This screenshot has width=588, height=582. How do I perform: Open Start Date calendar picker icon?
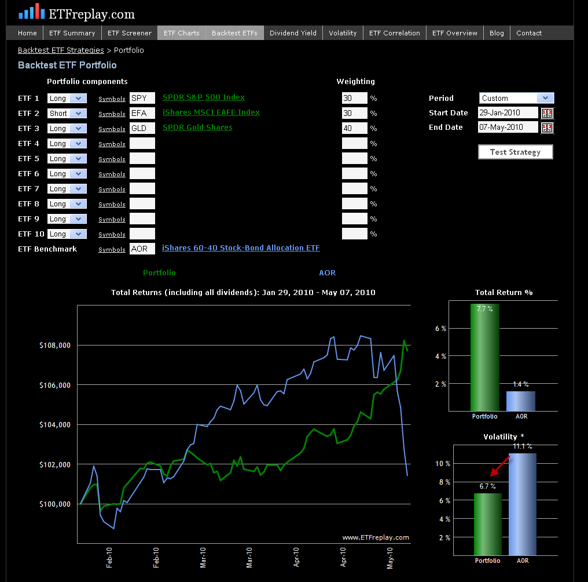(x=547, y=113)
